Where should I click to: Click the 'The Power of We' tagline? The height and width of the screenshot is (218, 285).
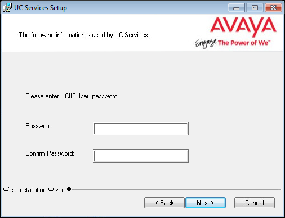coord(244,43)
